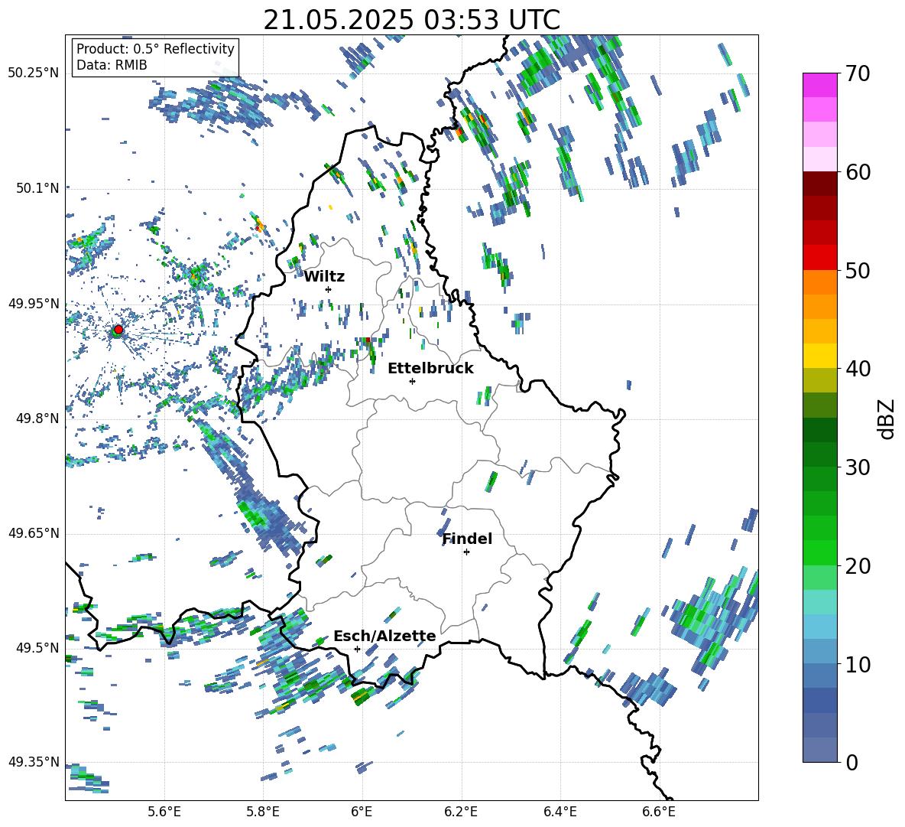This screenshot has width=905, height=827.
Task: Click the Wiltz station cross marker
Action: point(329,289)
